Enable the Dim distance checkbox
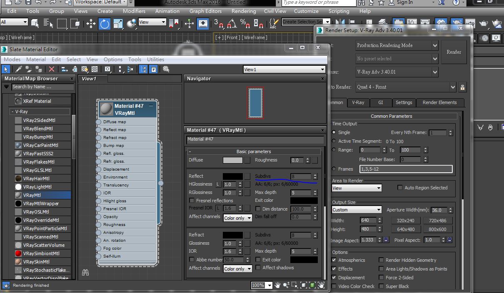504x293 pixels. tap(258, 209)
